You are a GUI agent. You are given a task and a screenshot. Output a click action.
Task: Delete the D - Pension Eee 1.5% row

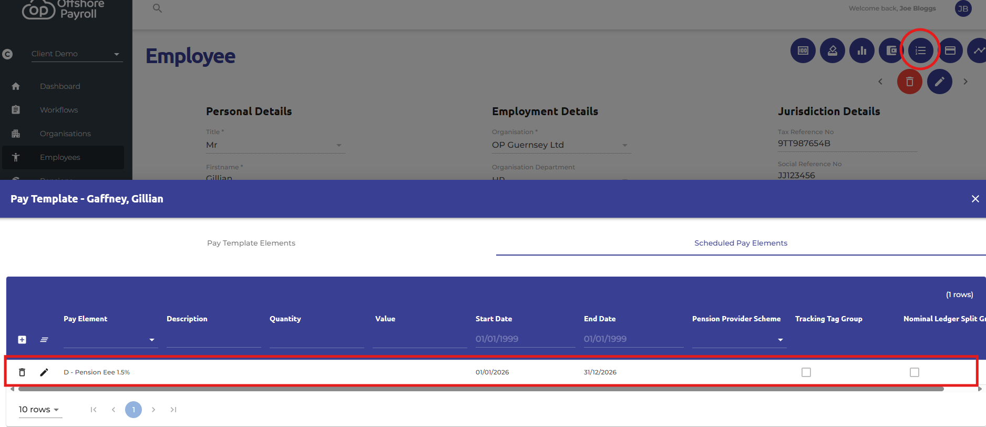pyautogui.click(x=22, y=372)
